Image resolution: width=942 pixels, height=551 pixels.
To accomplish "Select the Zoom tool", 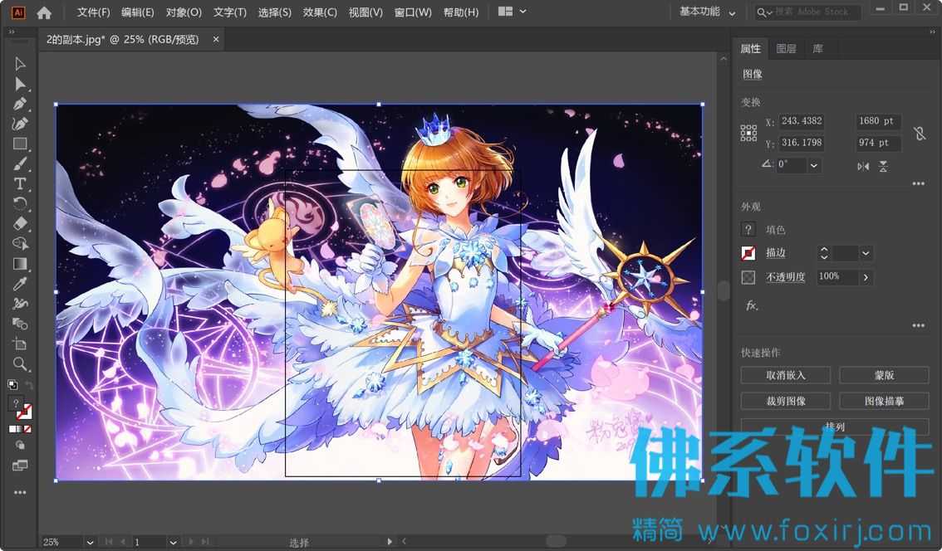I will (x=20, y=363).
